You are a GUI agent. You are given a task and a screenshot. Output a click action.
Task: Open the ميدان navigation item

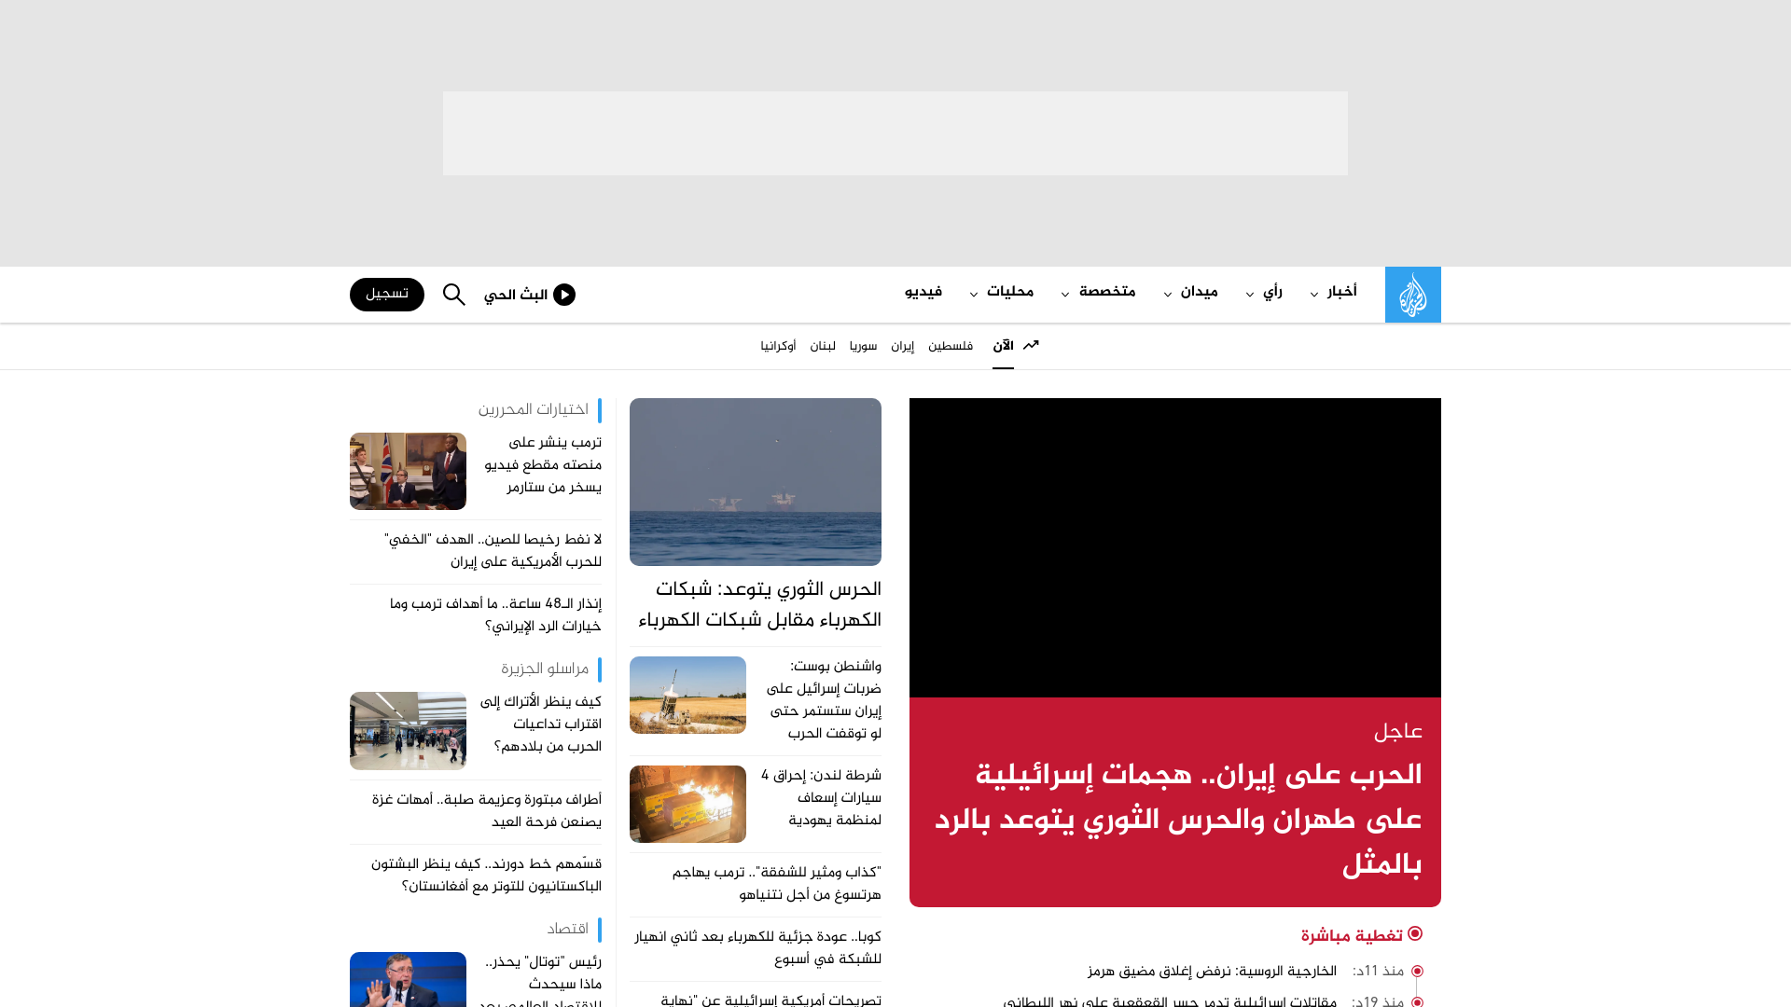pyautogui.click(x=1200, y=293)
